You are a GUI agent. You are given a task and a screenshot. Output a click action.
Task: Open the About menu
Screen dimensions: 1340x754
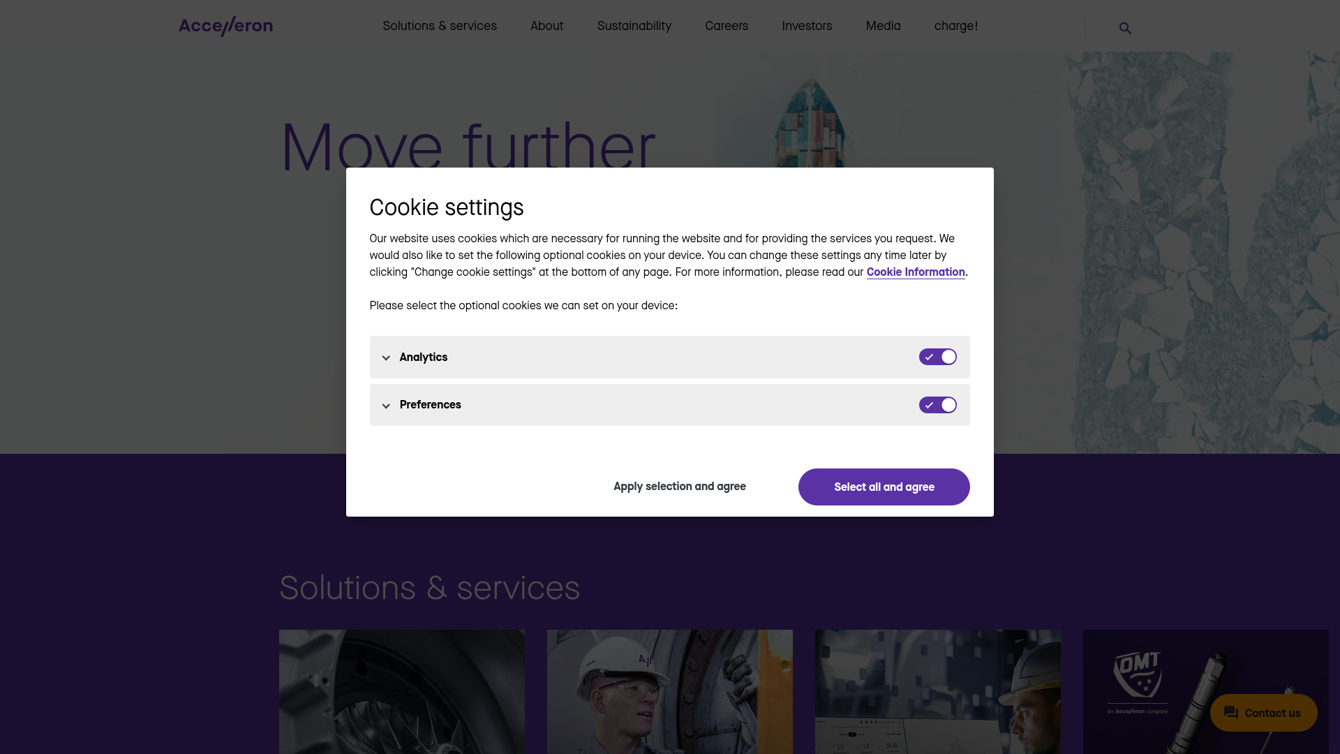pyautogui.click(x=546, y=26)
